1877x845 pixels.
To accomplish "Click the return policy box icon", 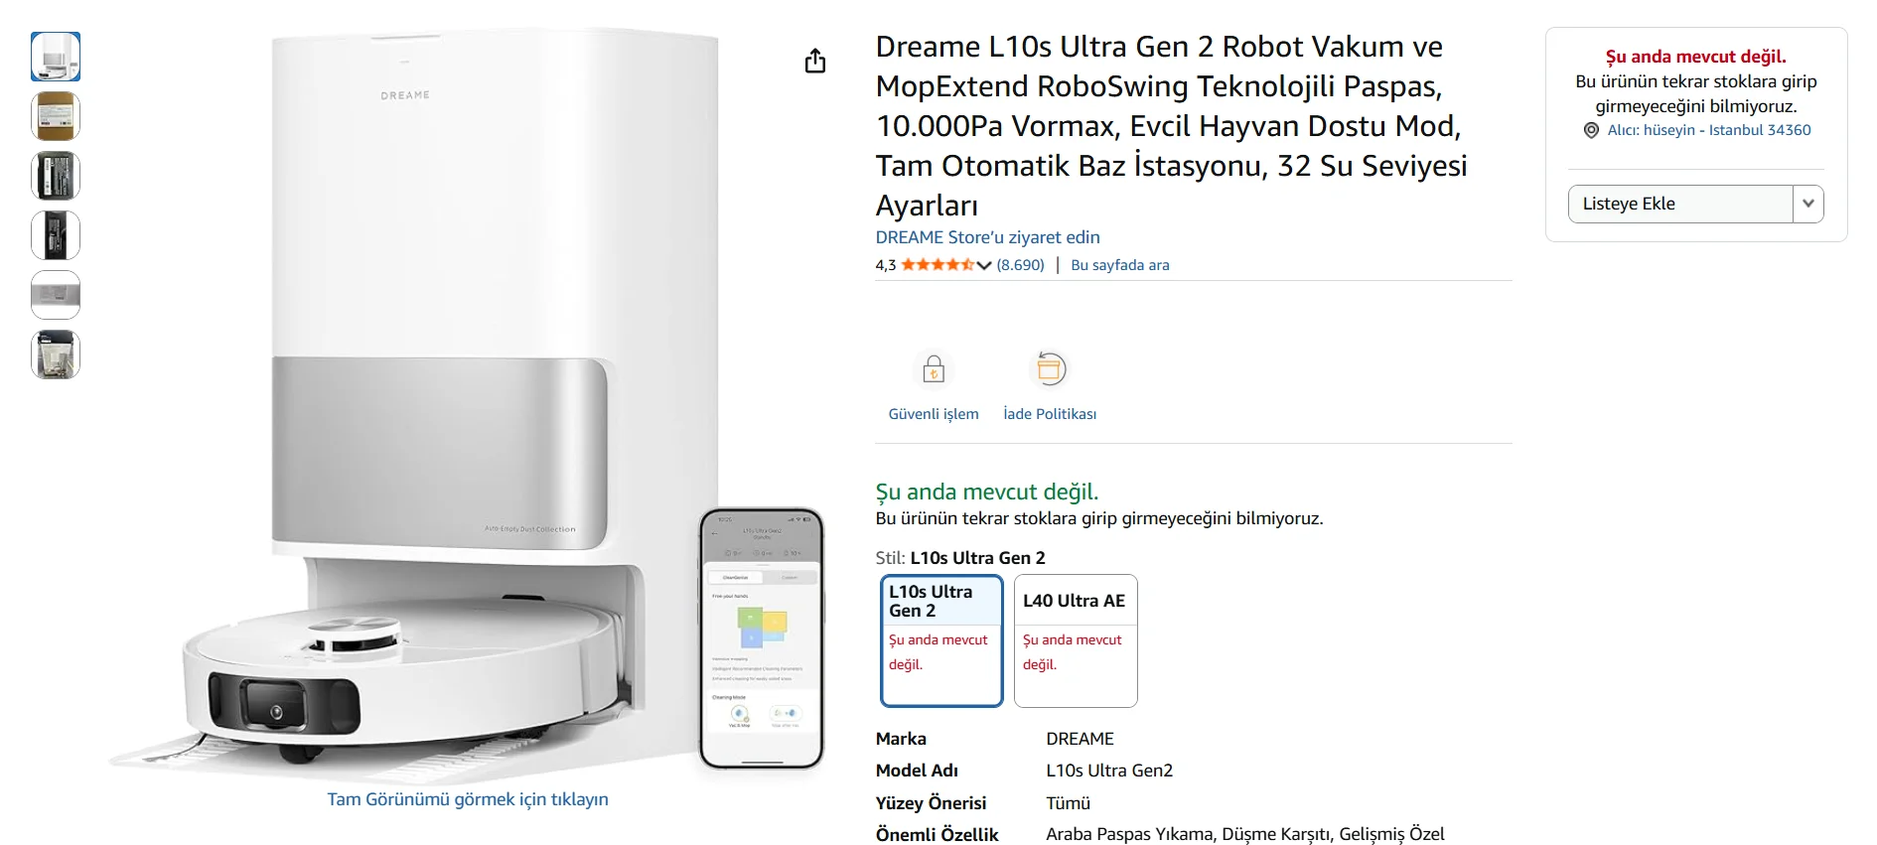I will click(1050, 369).
